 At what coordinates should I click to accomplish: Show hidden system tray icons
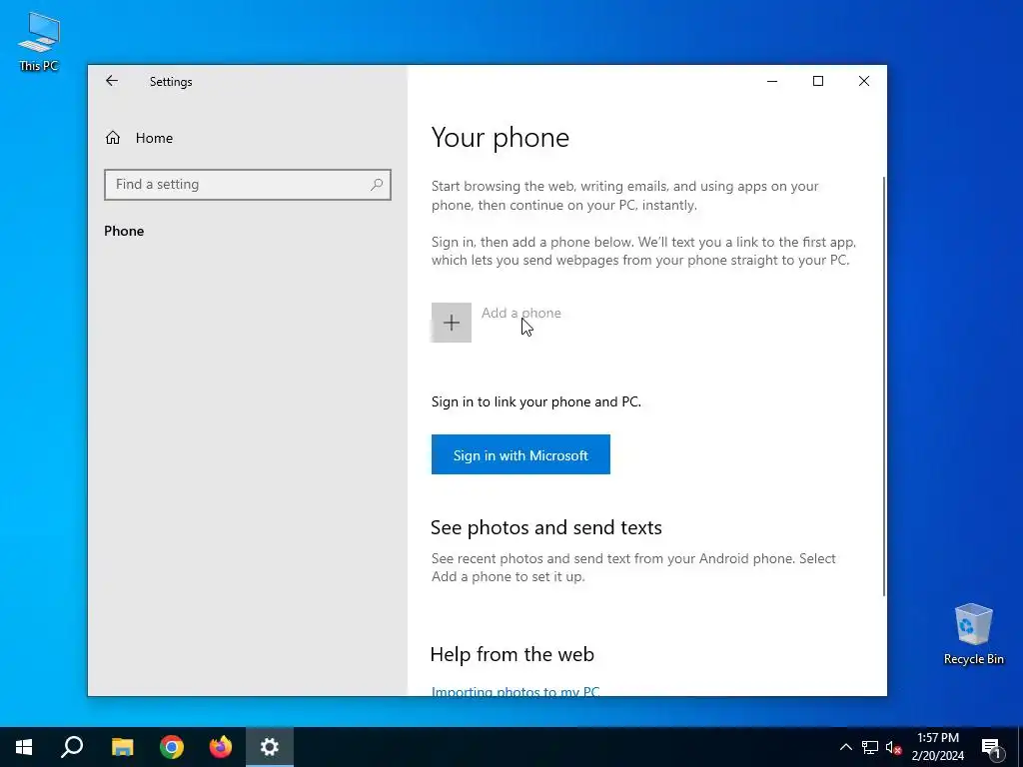(x=845, y=747)
